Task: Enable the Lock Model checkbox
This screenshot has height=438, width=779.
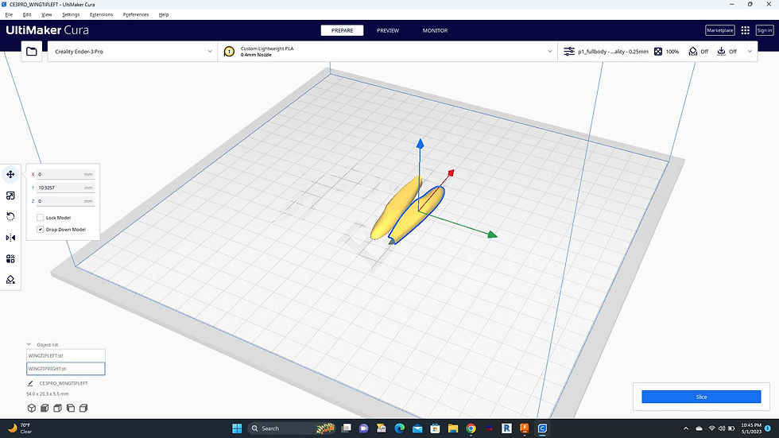Action: pyautogui.click(x=41, y=218)
